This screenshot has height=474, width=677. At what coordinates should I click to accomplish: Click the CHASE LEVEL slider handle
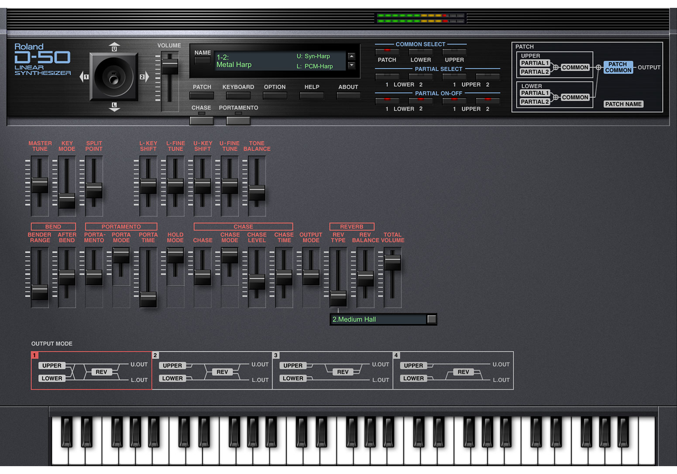click(257, 282)
